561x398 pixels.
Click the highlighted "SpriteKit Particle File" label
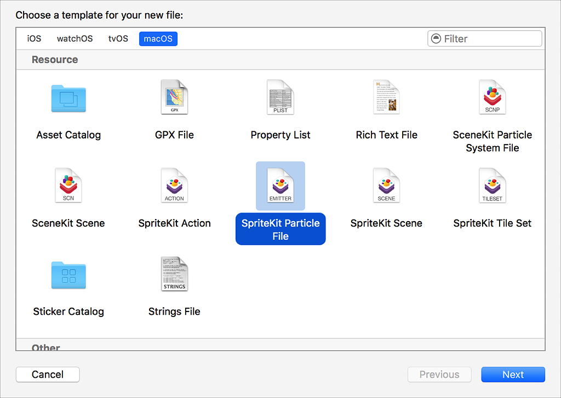coord(280,229)
